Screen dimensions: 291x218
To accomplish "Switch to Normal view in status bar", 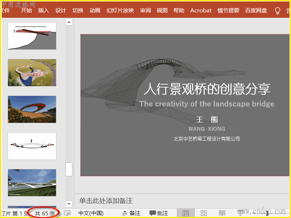I will tap(186, 213).
